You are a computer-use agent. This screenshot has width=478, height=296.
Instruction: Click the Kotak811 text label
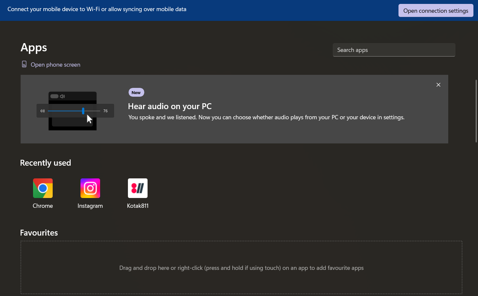(138, 206)
